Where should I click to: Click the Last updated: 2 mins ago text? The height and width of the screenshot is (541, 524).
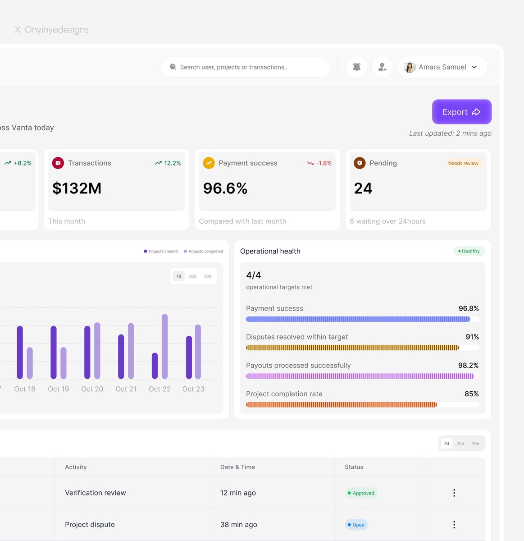coord(450,133)
